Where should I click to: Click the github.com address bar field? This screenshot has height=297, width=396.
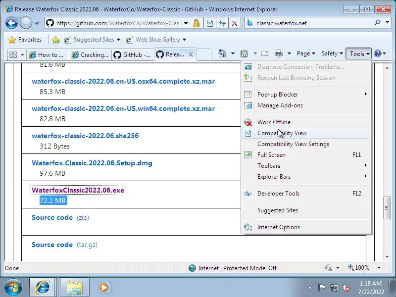(118, 23)
